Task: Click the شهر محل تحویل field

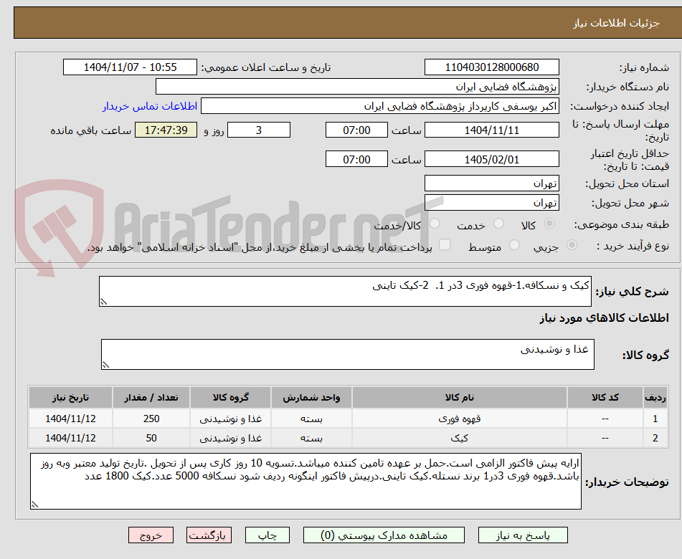Action: (491, 203)
